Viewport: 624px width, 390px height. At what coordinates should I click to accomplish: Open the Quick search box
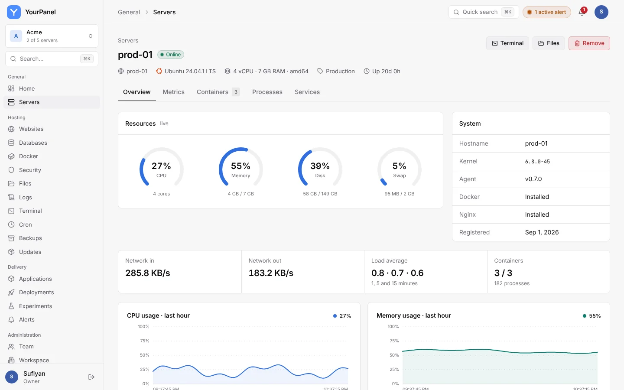pos(484,12)
